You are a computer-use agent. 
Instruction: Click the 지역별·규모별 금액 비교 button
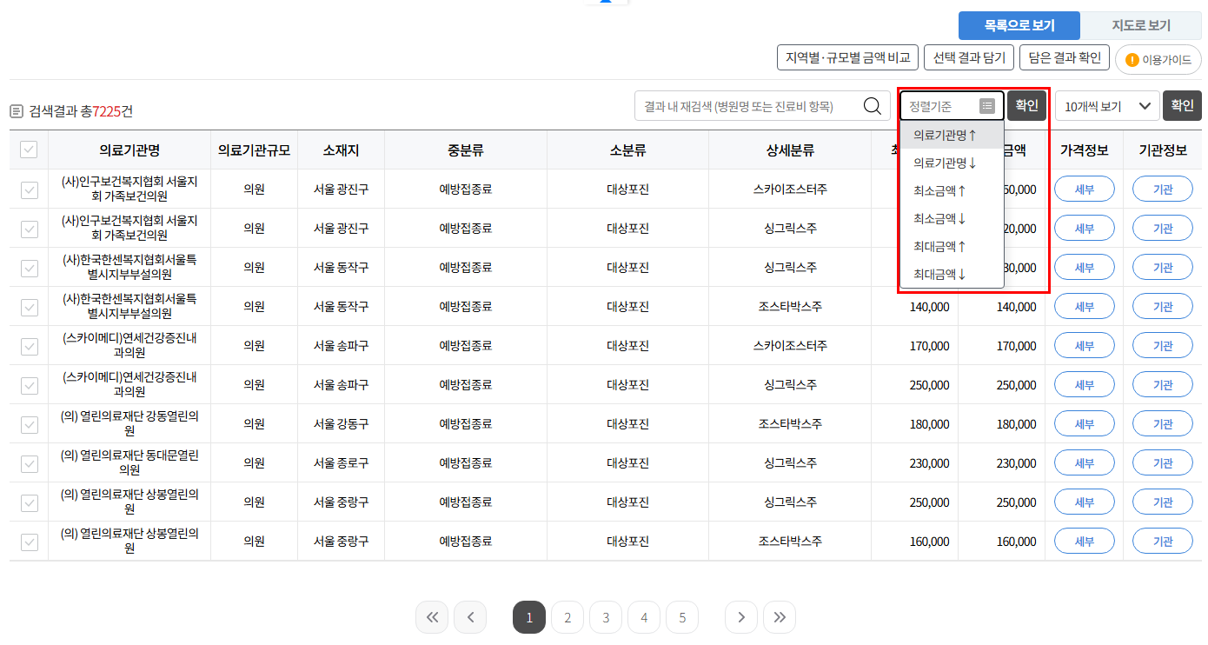coord(847,57)
